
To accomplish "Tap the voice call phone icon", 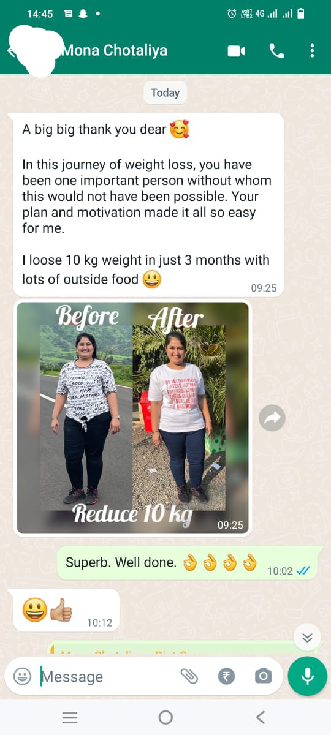I will click(276, 51).
